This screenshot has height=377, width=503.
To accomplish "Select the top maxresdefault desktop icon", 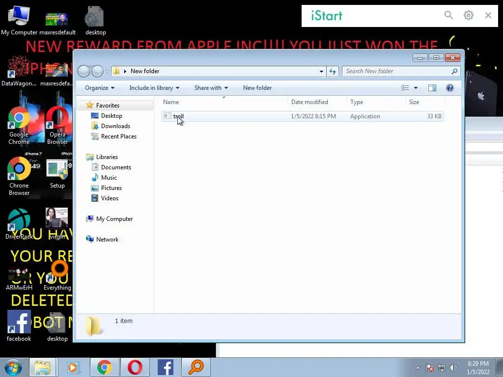I will click(57, 23).
